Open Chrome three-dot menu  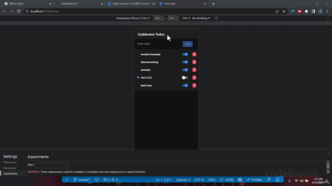pos(327,11)
